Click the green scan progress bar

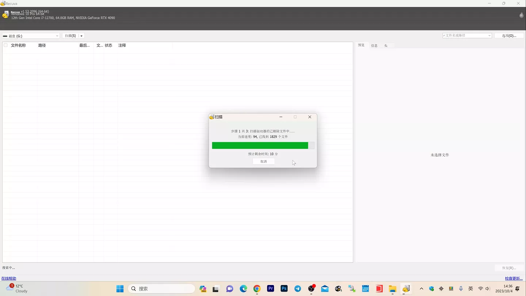click(x=260, y=145)
